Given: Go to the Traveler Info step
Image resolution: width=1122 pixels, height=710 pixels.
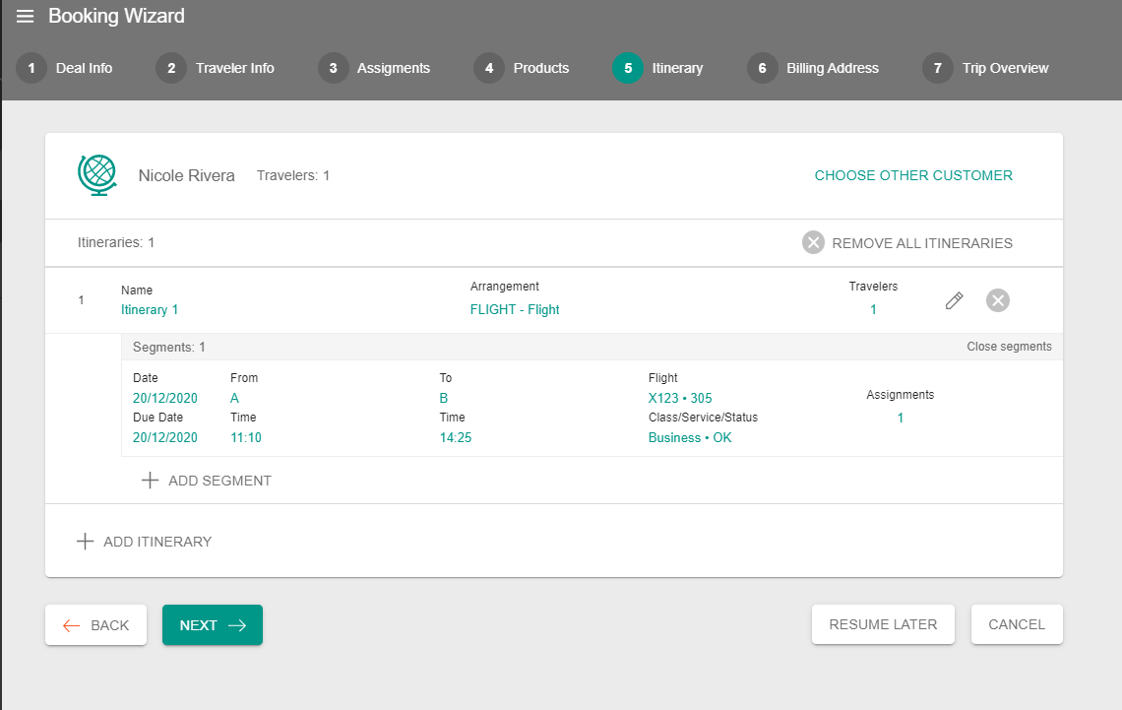Looking at the screenshot, I should (x=234, y=68).
